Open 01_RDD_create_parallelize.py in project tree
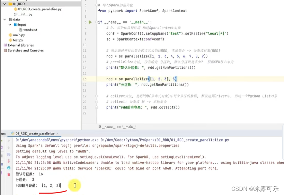 click(x=40, y=9)
